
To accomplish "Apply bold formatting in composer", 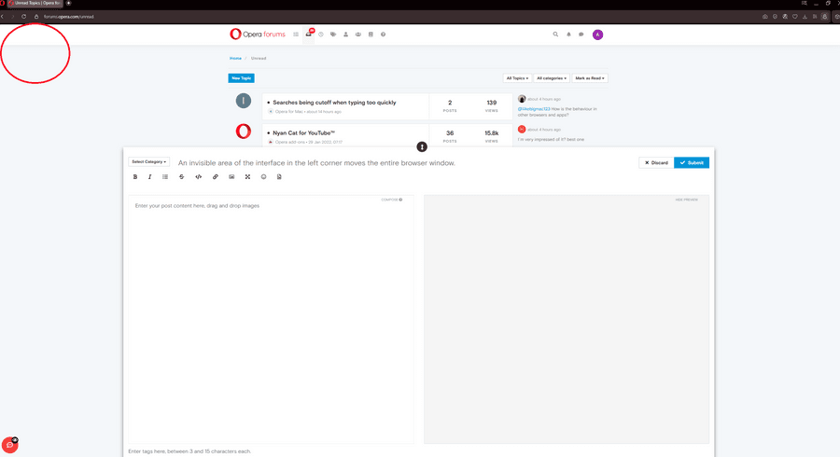I will 135,177.
